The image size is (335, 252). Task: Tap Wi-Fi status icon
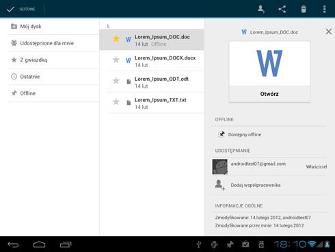(x=312, y=244)
